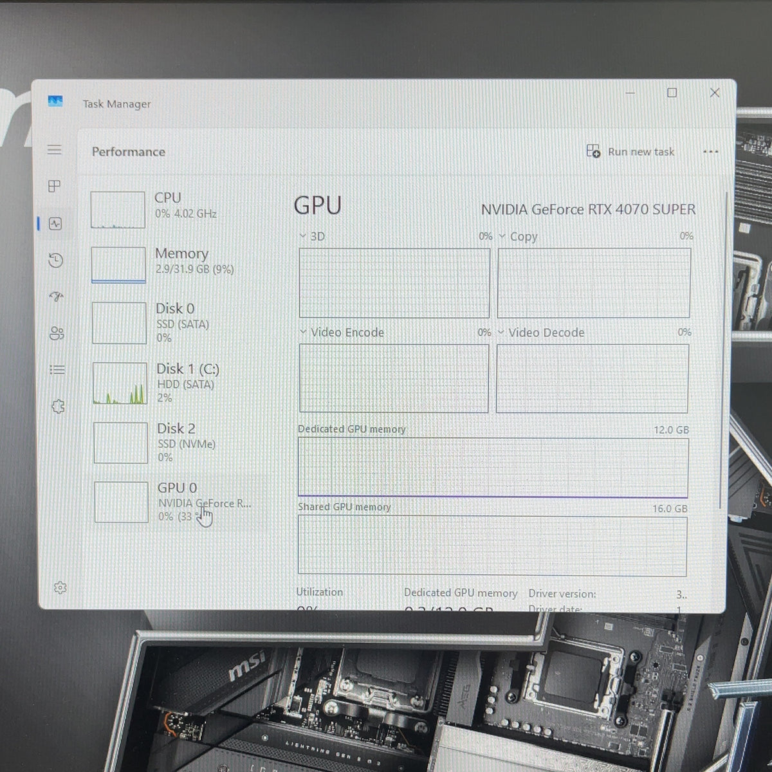Click the Driver version label

point(562,593)
